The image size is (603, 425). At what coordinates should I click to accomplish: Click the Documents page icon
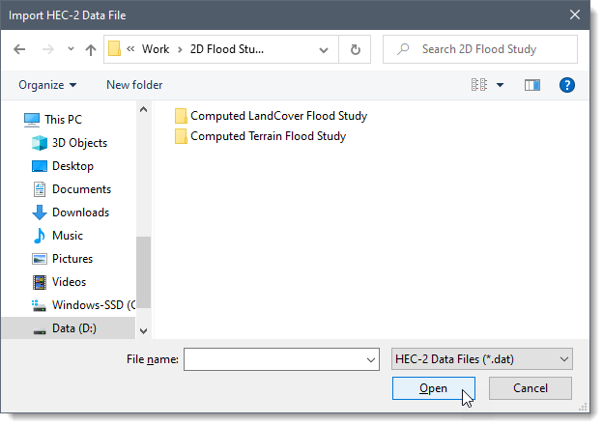[40, 189]
